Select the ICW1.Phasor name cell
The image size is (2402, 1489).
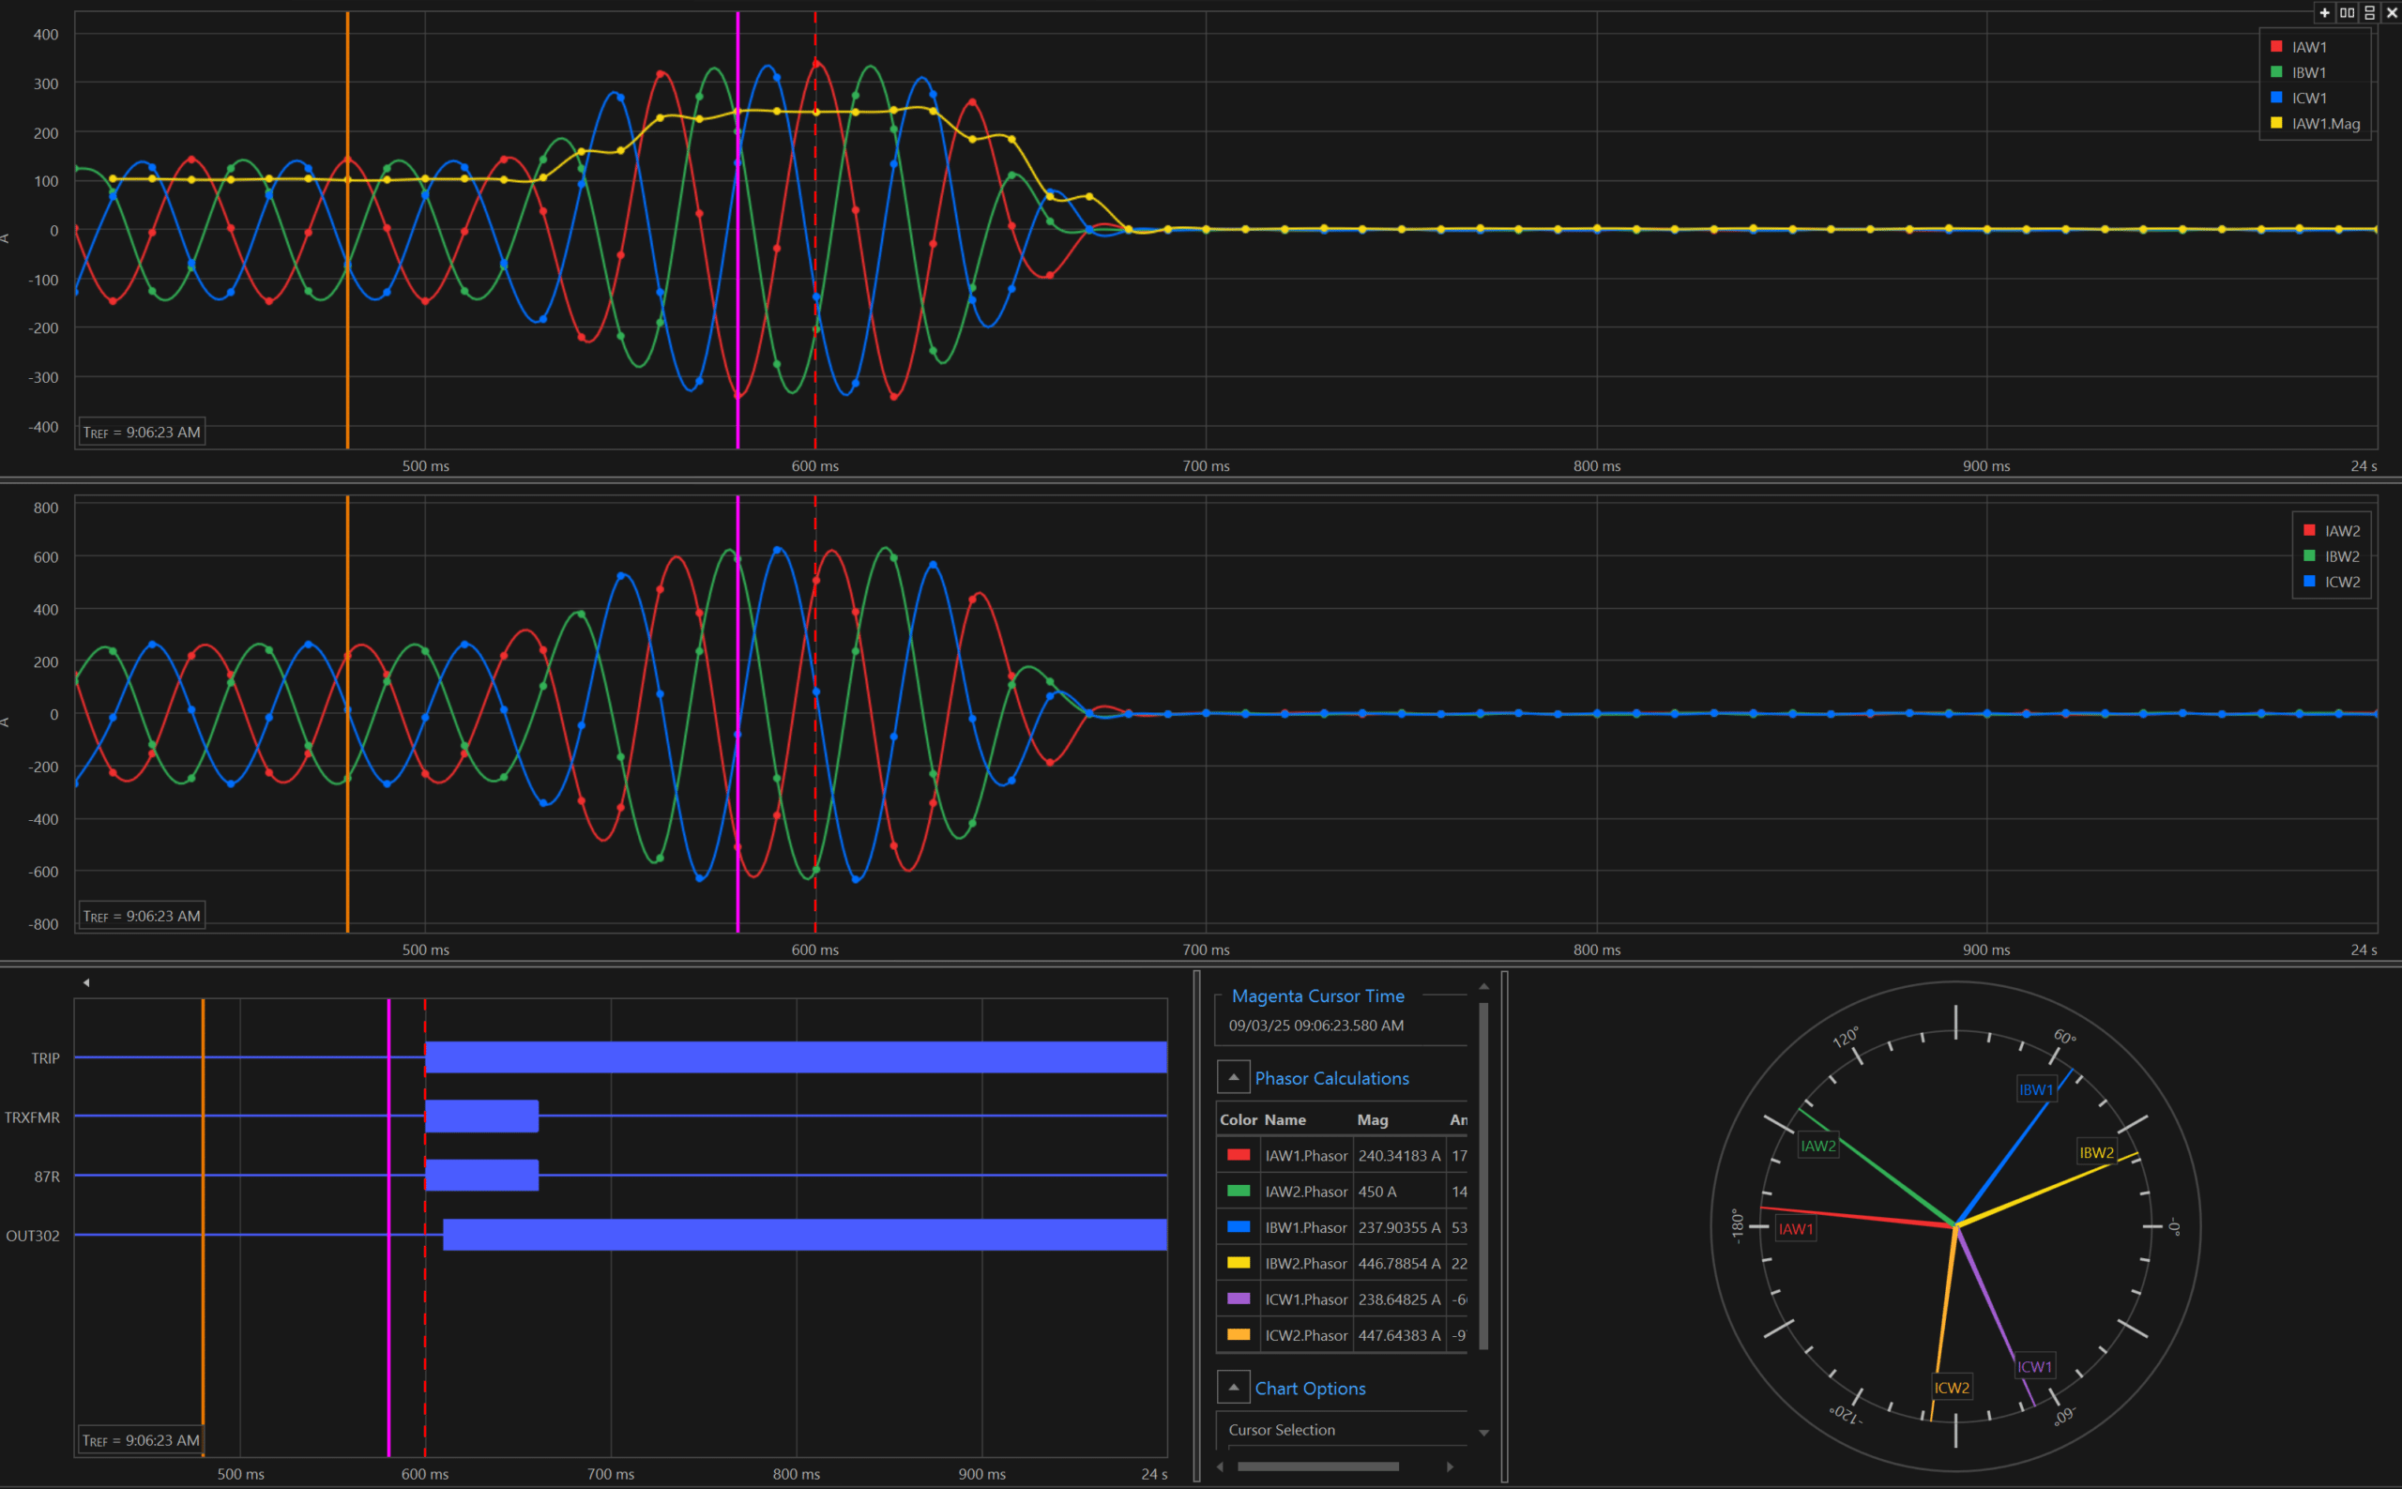pos(1306,1299)
